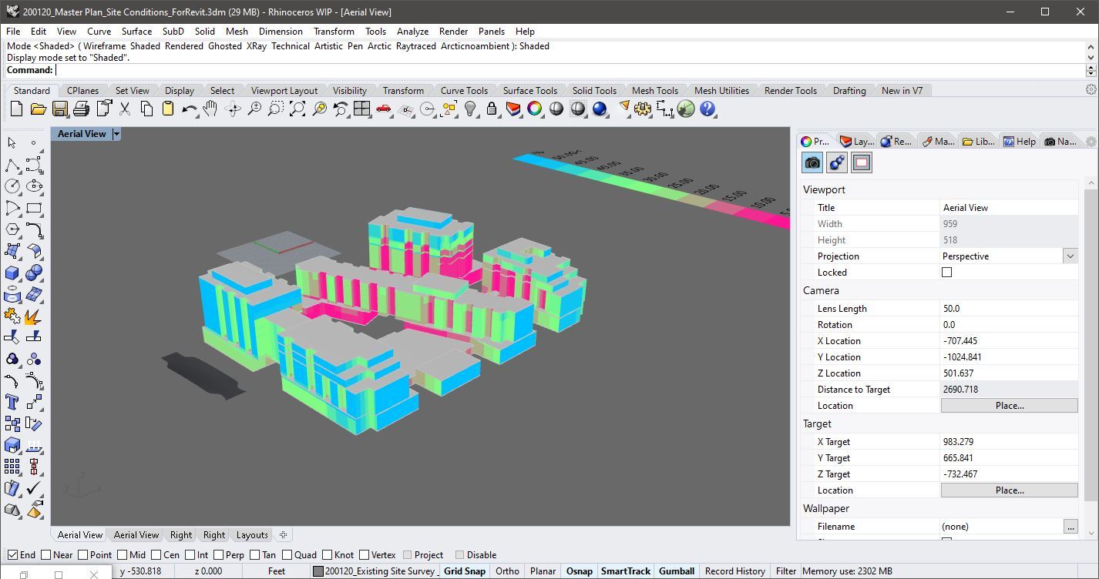The image size is (1099, 579).
Task: Click the light bulb Hide objects icon
Action: click(x=470, y=109)
